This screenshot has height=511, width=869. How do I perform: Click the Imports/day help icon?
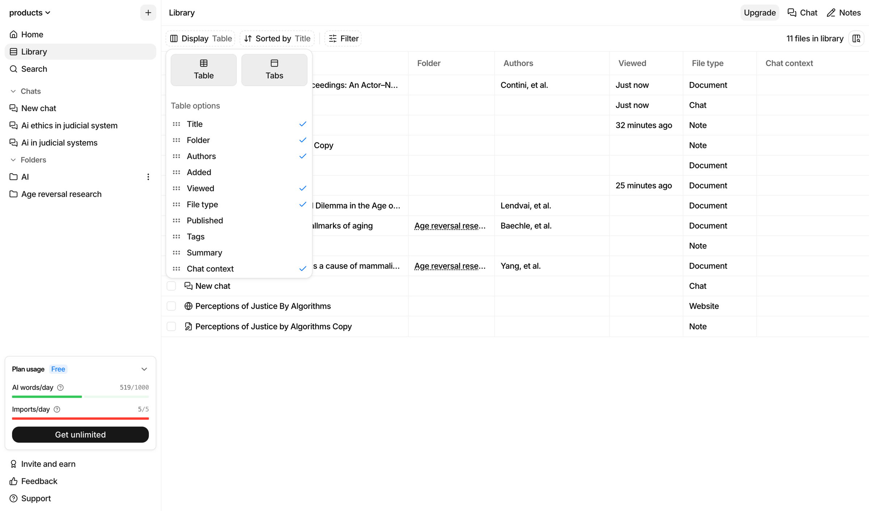pyautogui.click(x=57, y=409)
